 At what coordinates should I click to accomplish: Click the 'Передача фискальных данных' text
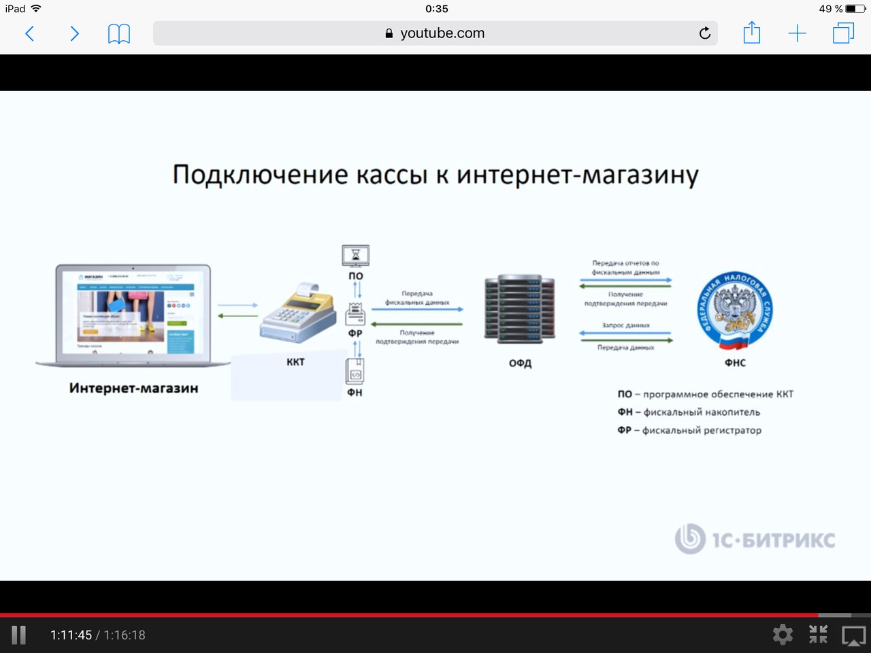[417, 298]
